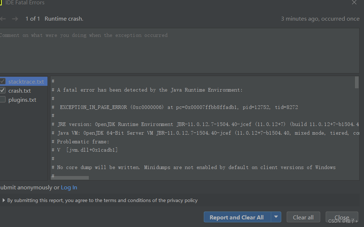Viewport: 364px width, 227px height.
Task: Close the IDE Fatal Errors dialog with X
Action: click(354, 3)
